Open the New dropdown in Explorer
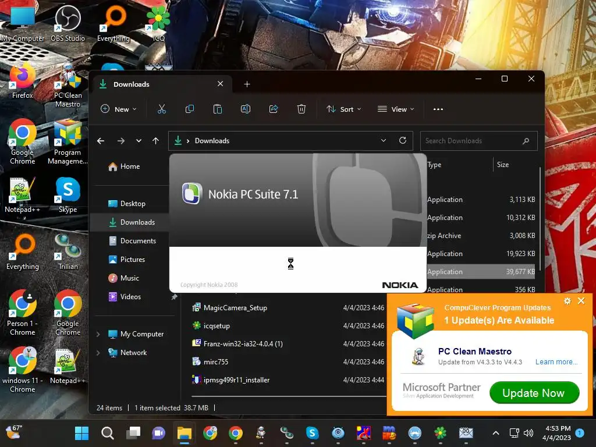This screenshot has height=447, width=596. [118, 109]
